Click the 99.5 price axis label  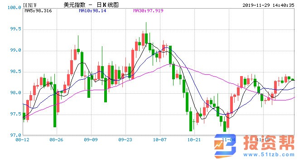[16, 29]
